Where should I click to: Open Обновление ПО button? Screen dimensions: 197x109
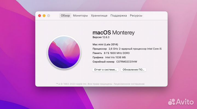(134, 70)
